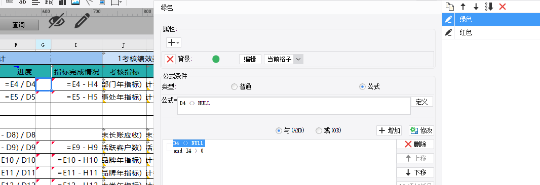Click the 删除 delete condition button
540x185 pixels.
[415, 145]
